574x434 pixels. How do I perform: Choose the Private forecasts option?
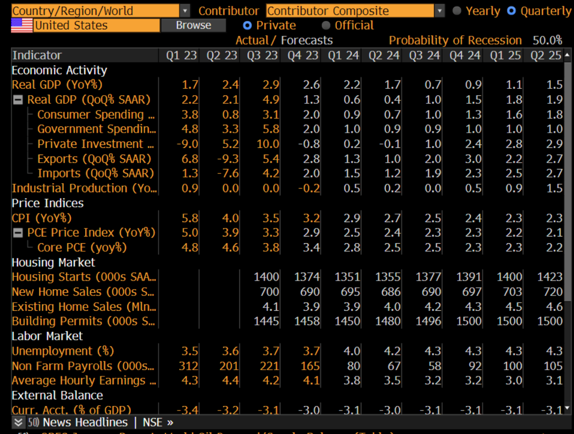click(x=247, y=25)
